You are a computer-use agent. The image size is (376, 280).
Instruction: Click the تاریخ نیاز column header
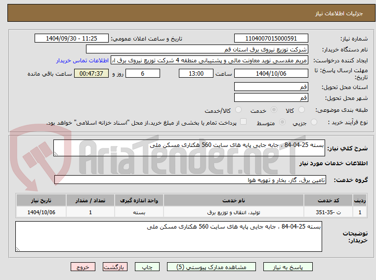tap(41, 200)
